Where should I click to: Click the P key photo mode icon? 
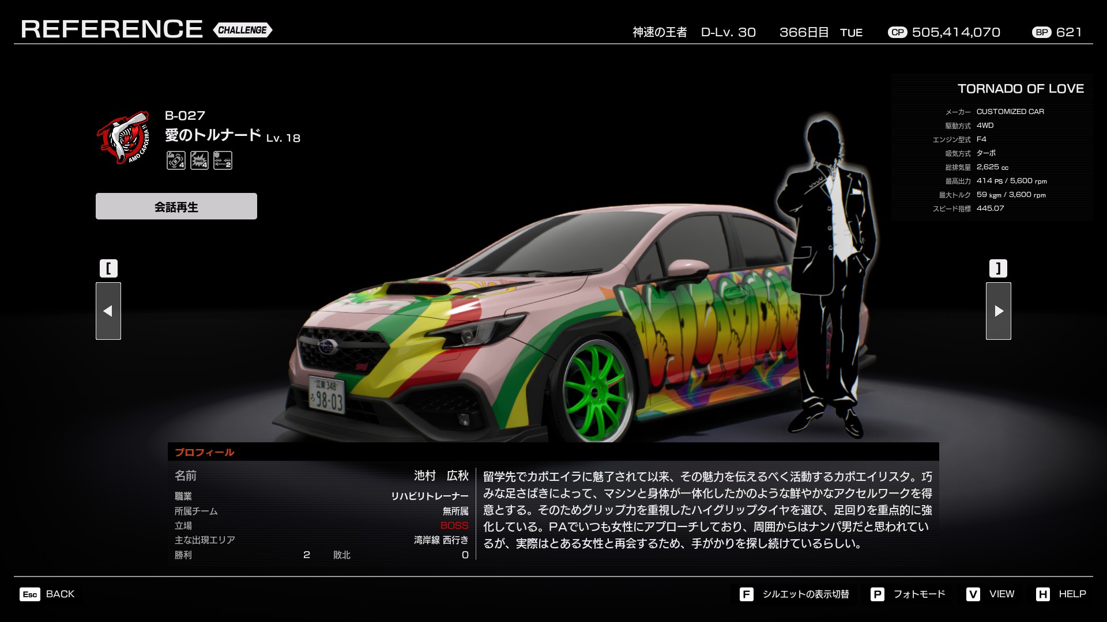[877, 594]
